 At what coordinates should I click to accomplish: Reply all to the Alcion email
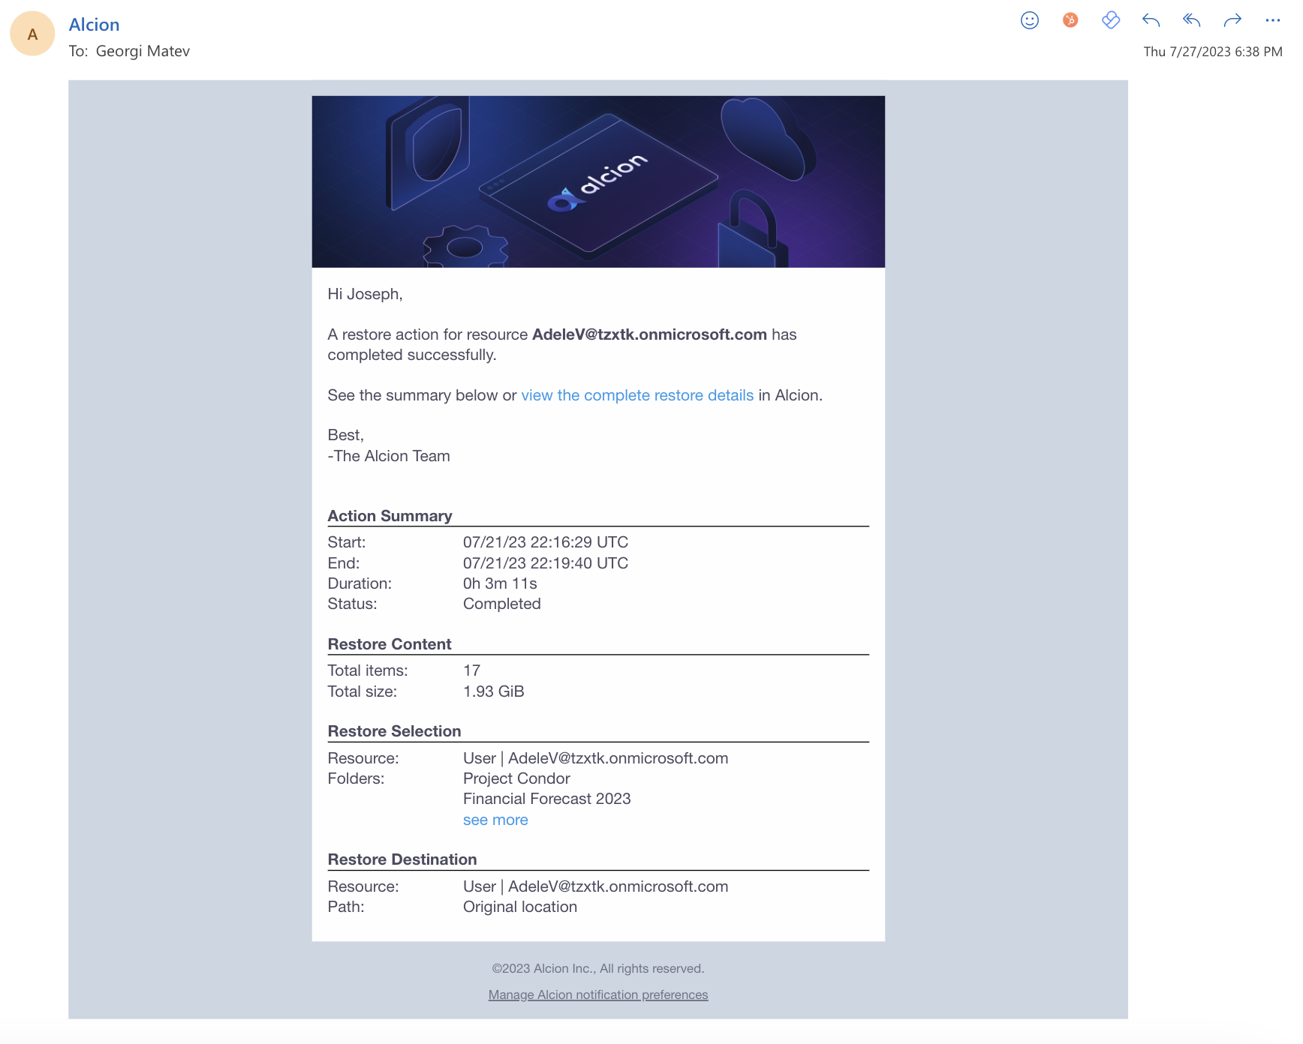coord(1192,20)
